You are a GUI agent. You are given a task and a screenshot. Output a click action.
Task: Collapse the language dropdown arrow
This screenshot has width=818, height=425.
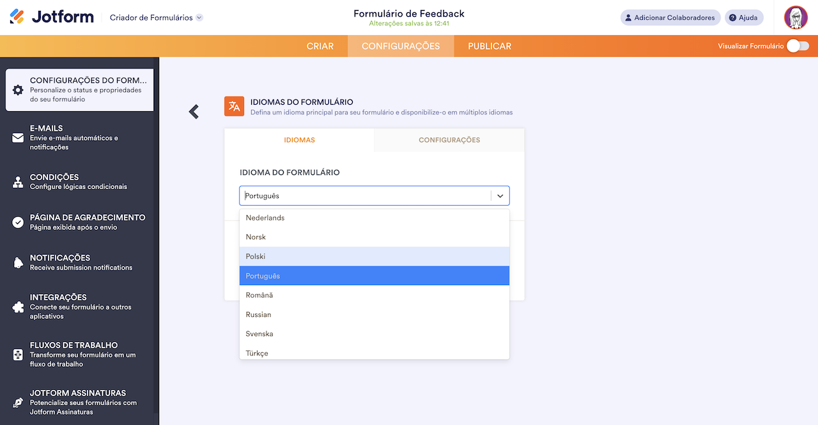(x=500, y=196)
